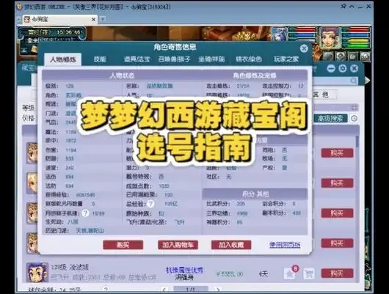Image resolution: width=389 pixels, height=294 pixels.
Task: Click the 历史门派 value link
Action: pos(90,231)
